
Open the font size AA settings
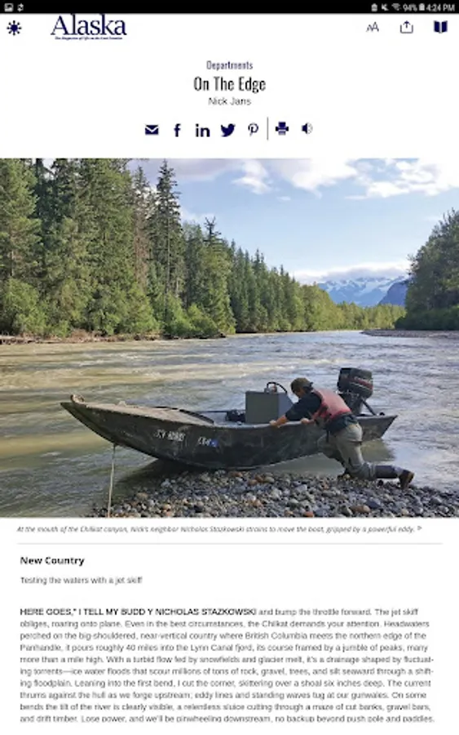coord(373,28)
